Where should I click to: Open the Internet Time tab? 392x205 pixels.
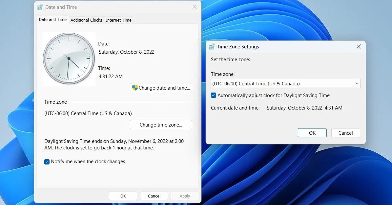119,20
